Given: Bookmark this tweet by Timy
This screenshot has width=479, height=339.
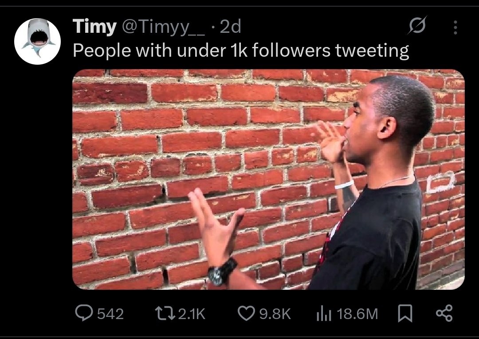Looking at the screenshot, I should [x=404, y=314].
